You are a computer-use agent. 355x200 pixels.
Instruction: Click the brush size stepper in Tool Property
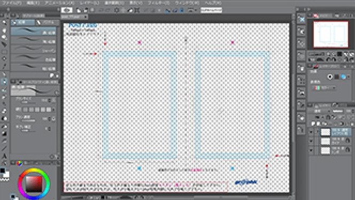tap(50, 100)
